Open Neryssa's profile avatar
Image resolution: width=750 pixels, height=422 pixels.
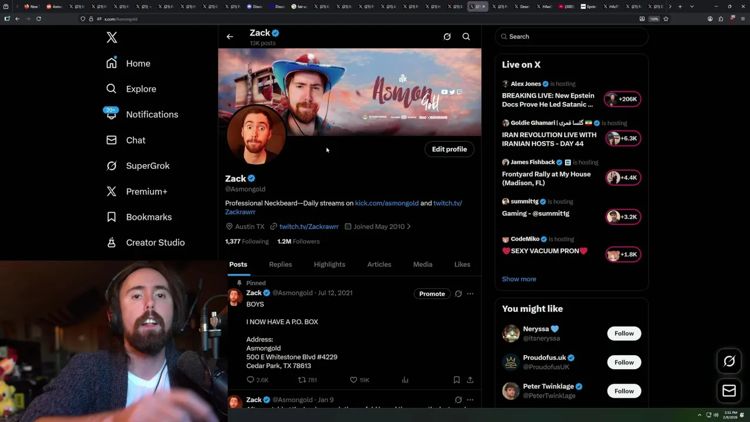pyautogui.click(x=511, y=333)
